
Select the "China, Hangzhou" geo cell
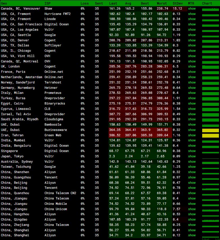(15, 214)
